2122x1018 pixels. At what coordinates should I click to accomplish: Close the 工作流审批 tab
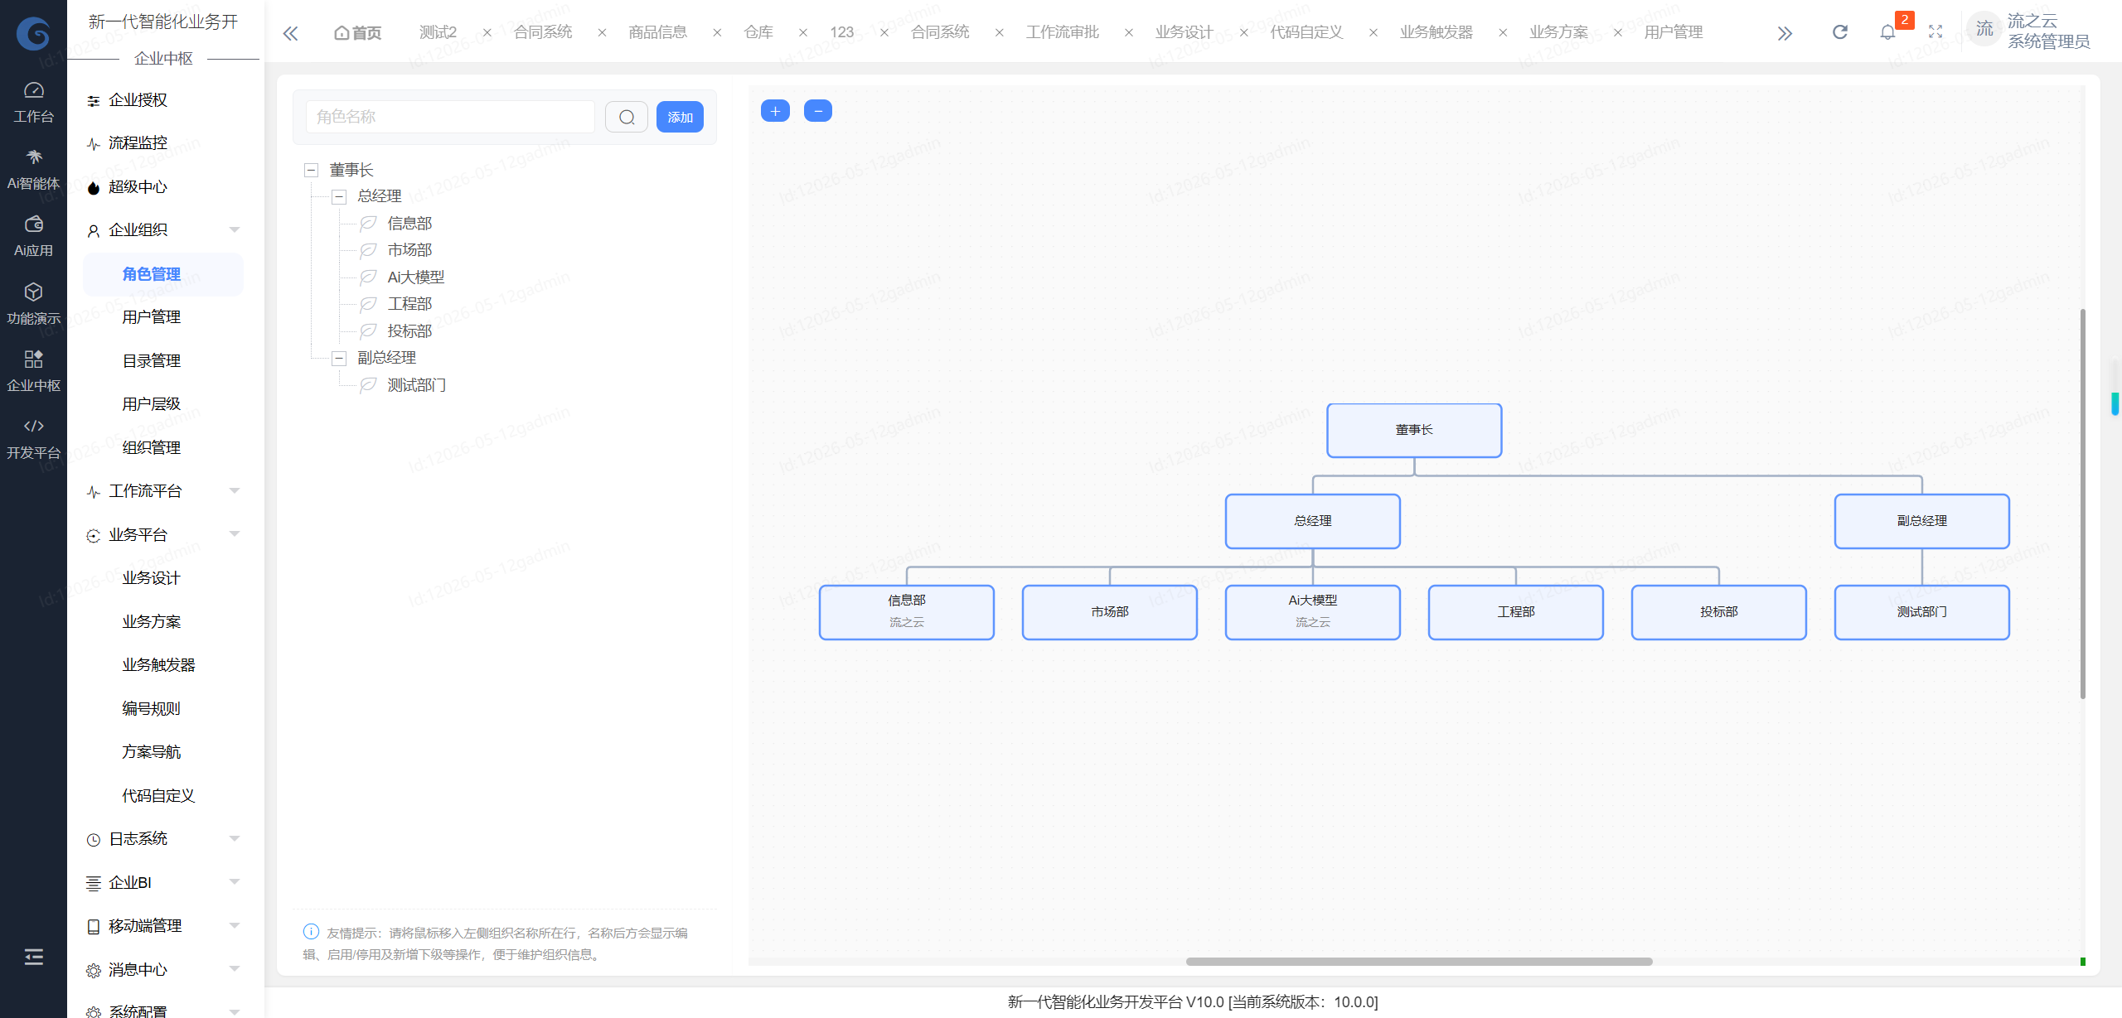pos(1129,33)
